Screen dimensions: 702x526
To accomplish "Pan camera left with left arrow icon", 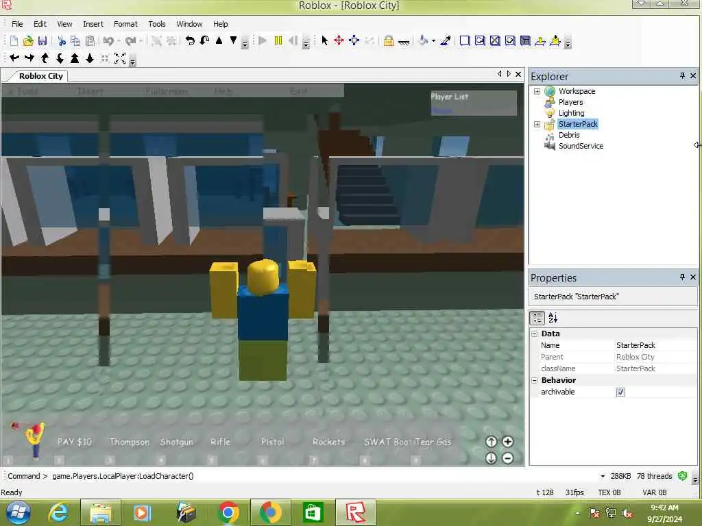I will [x=14, y=58].
